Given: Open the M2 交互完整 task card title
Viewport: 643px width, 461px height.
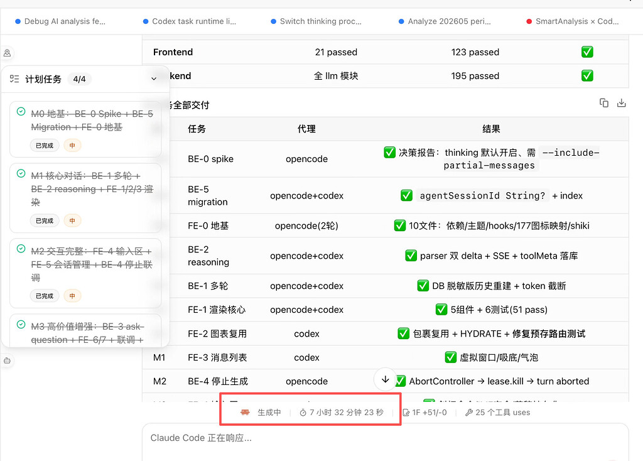Looking at the screenshot, I should coord(92,264).
